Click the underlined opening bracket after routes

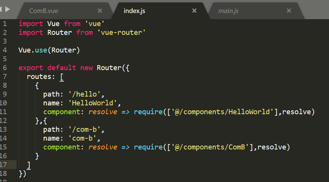pos(61,77)
